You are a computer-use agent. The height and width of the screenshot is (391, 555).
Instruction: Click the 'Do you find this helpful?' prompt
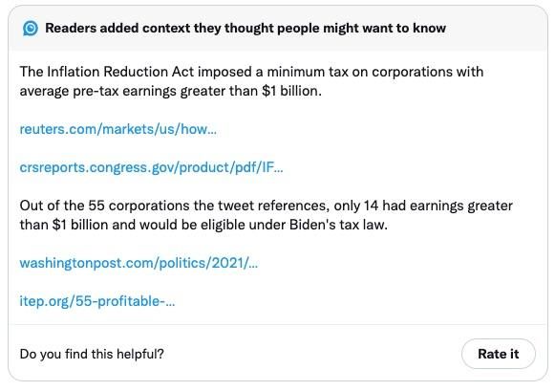(92, 354)
